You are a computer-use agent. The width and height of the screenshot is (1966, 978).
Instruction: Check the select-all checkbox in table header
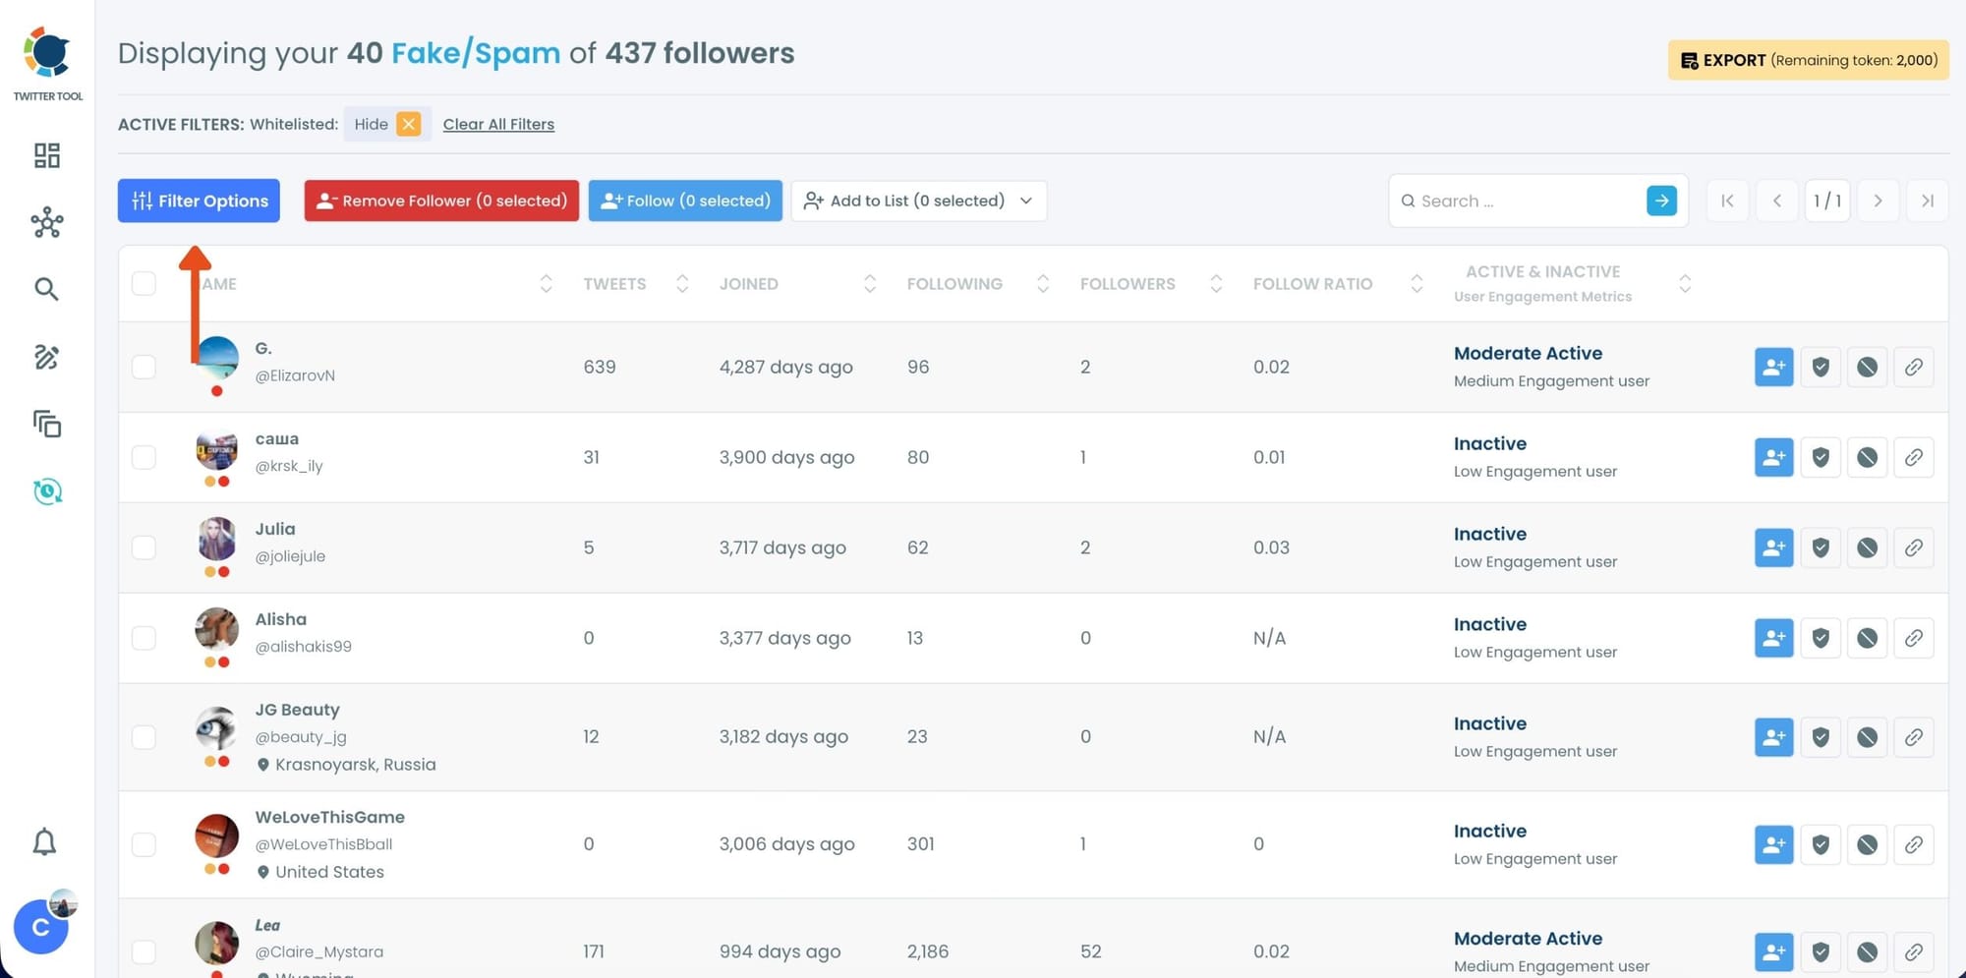(x=144, y=283)
